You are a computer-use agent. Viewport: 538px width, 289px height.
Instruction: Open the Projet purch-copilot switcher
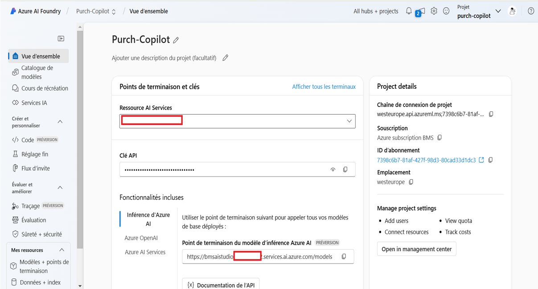click(498, 11)
